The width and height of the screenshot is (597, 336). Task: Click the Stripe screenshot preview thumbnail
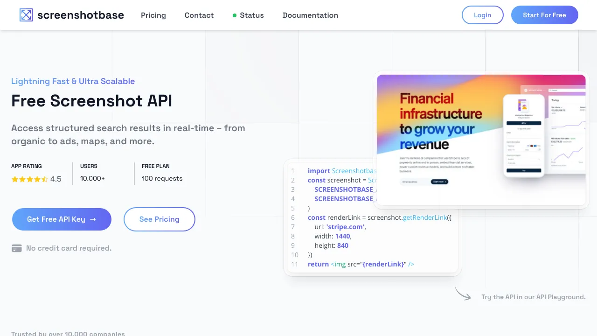coord(481,140)
